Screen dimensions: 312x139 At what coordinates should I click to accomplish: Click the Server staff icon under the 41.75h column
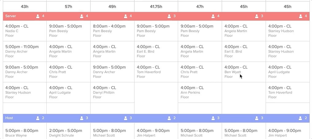[x=169, y=16]
